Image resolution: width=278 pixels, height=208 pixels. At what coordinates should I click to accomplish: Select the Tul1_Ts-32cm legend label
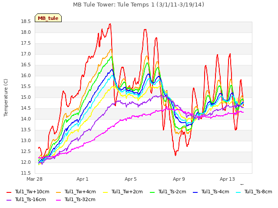click(80, 199)
